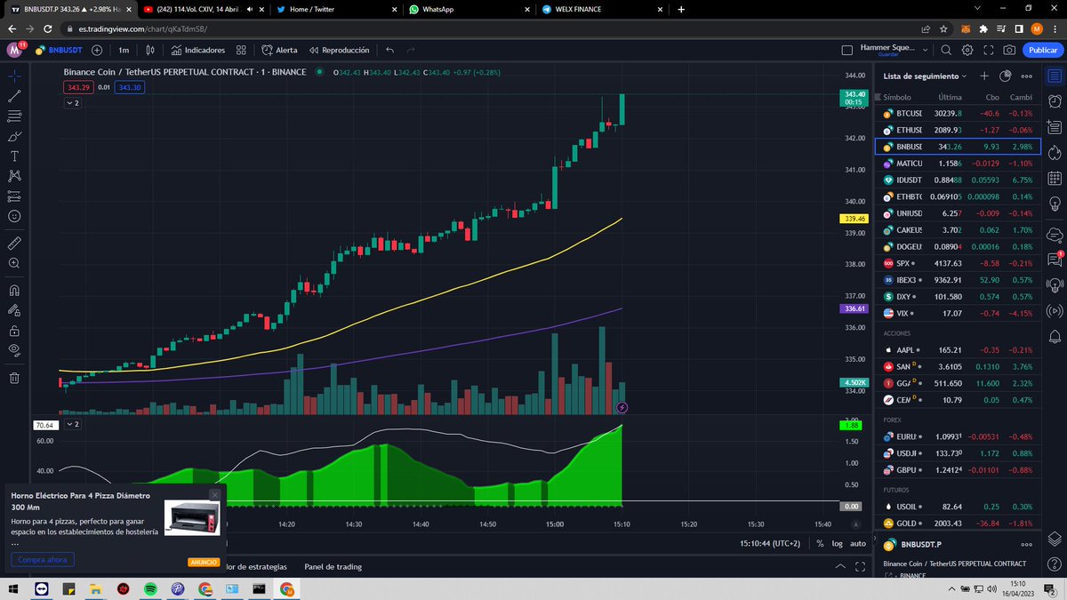Screen dimensions: 1067x600
Task: Toggle the auto scale
Action: [858, 543]
